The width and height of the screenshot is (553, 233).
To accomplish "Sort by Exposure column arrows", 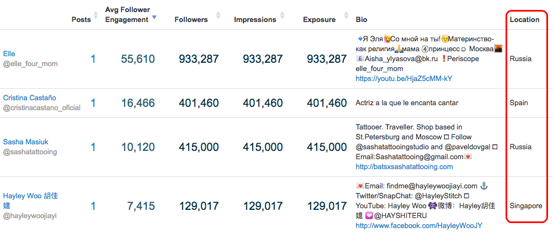I will 347,15.
